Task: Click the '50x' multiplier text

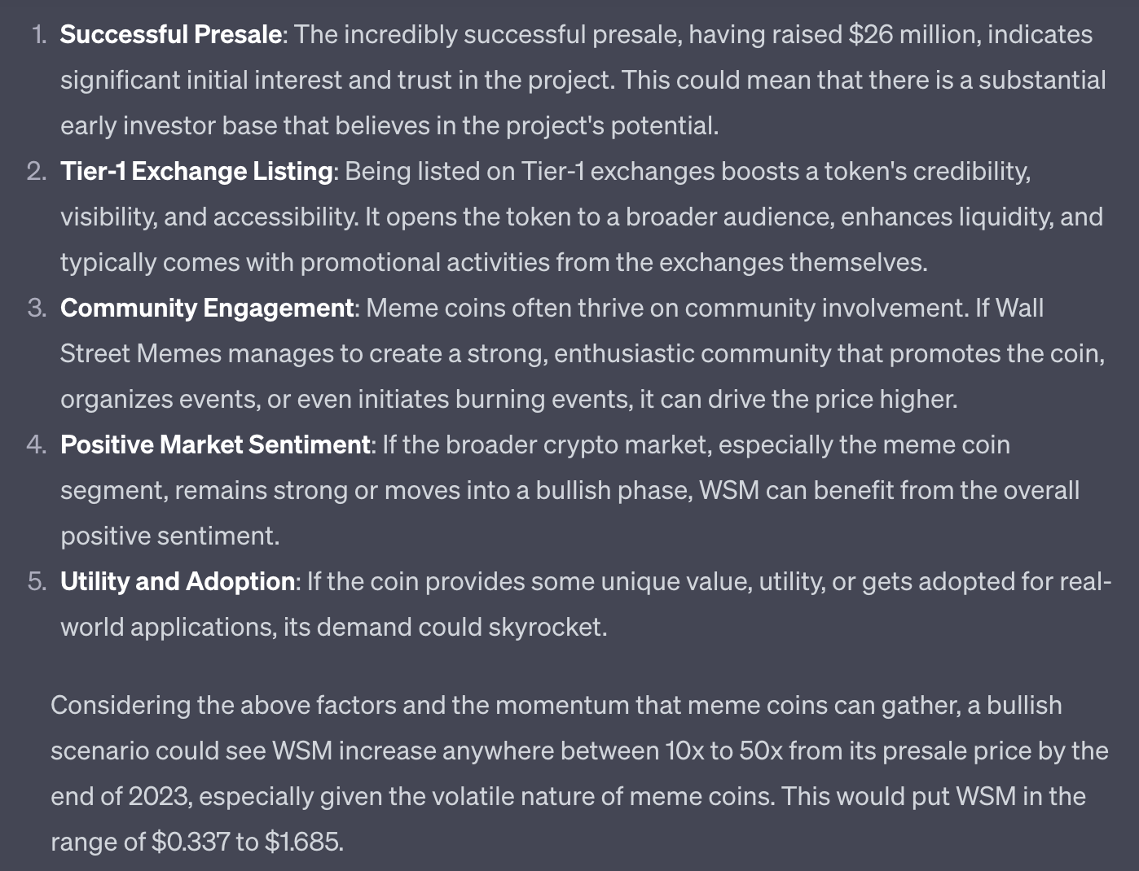Action: [761, 750]
